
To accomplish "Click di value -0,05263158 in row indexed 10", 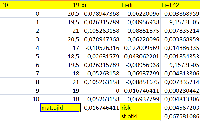I will [100, 99].
